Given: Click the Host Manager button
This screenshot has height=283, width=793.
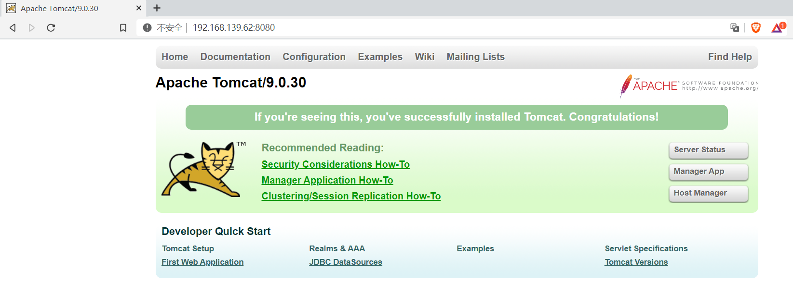Looking at the screenshot, I should [709, 193].
